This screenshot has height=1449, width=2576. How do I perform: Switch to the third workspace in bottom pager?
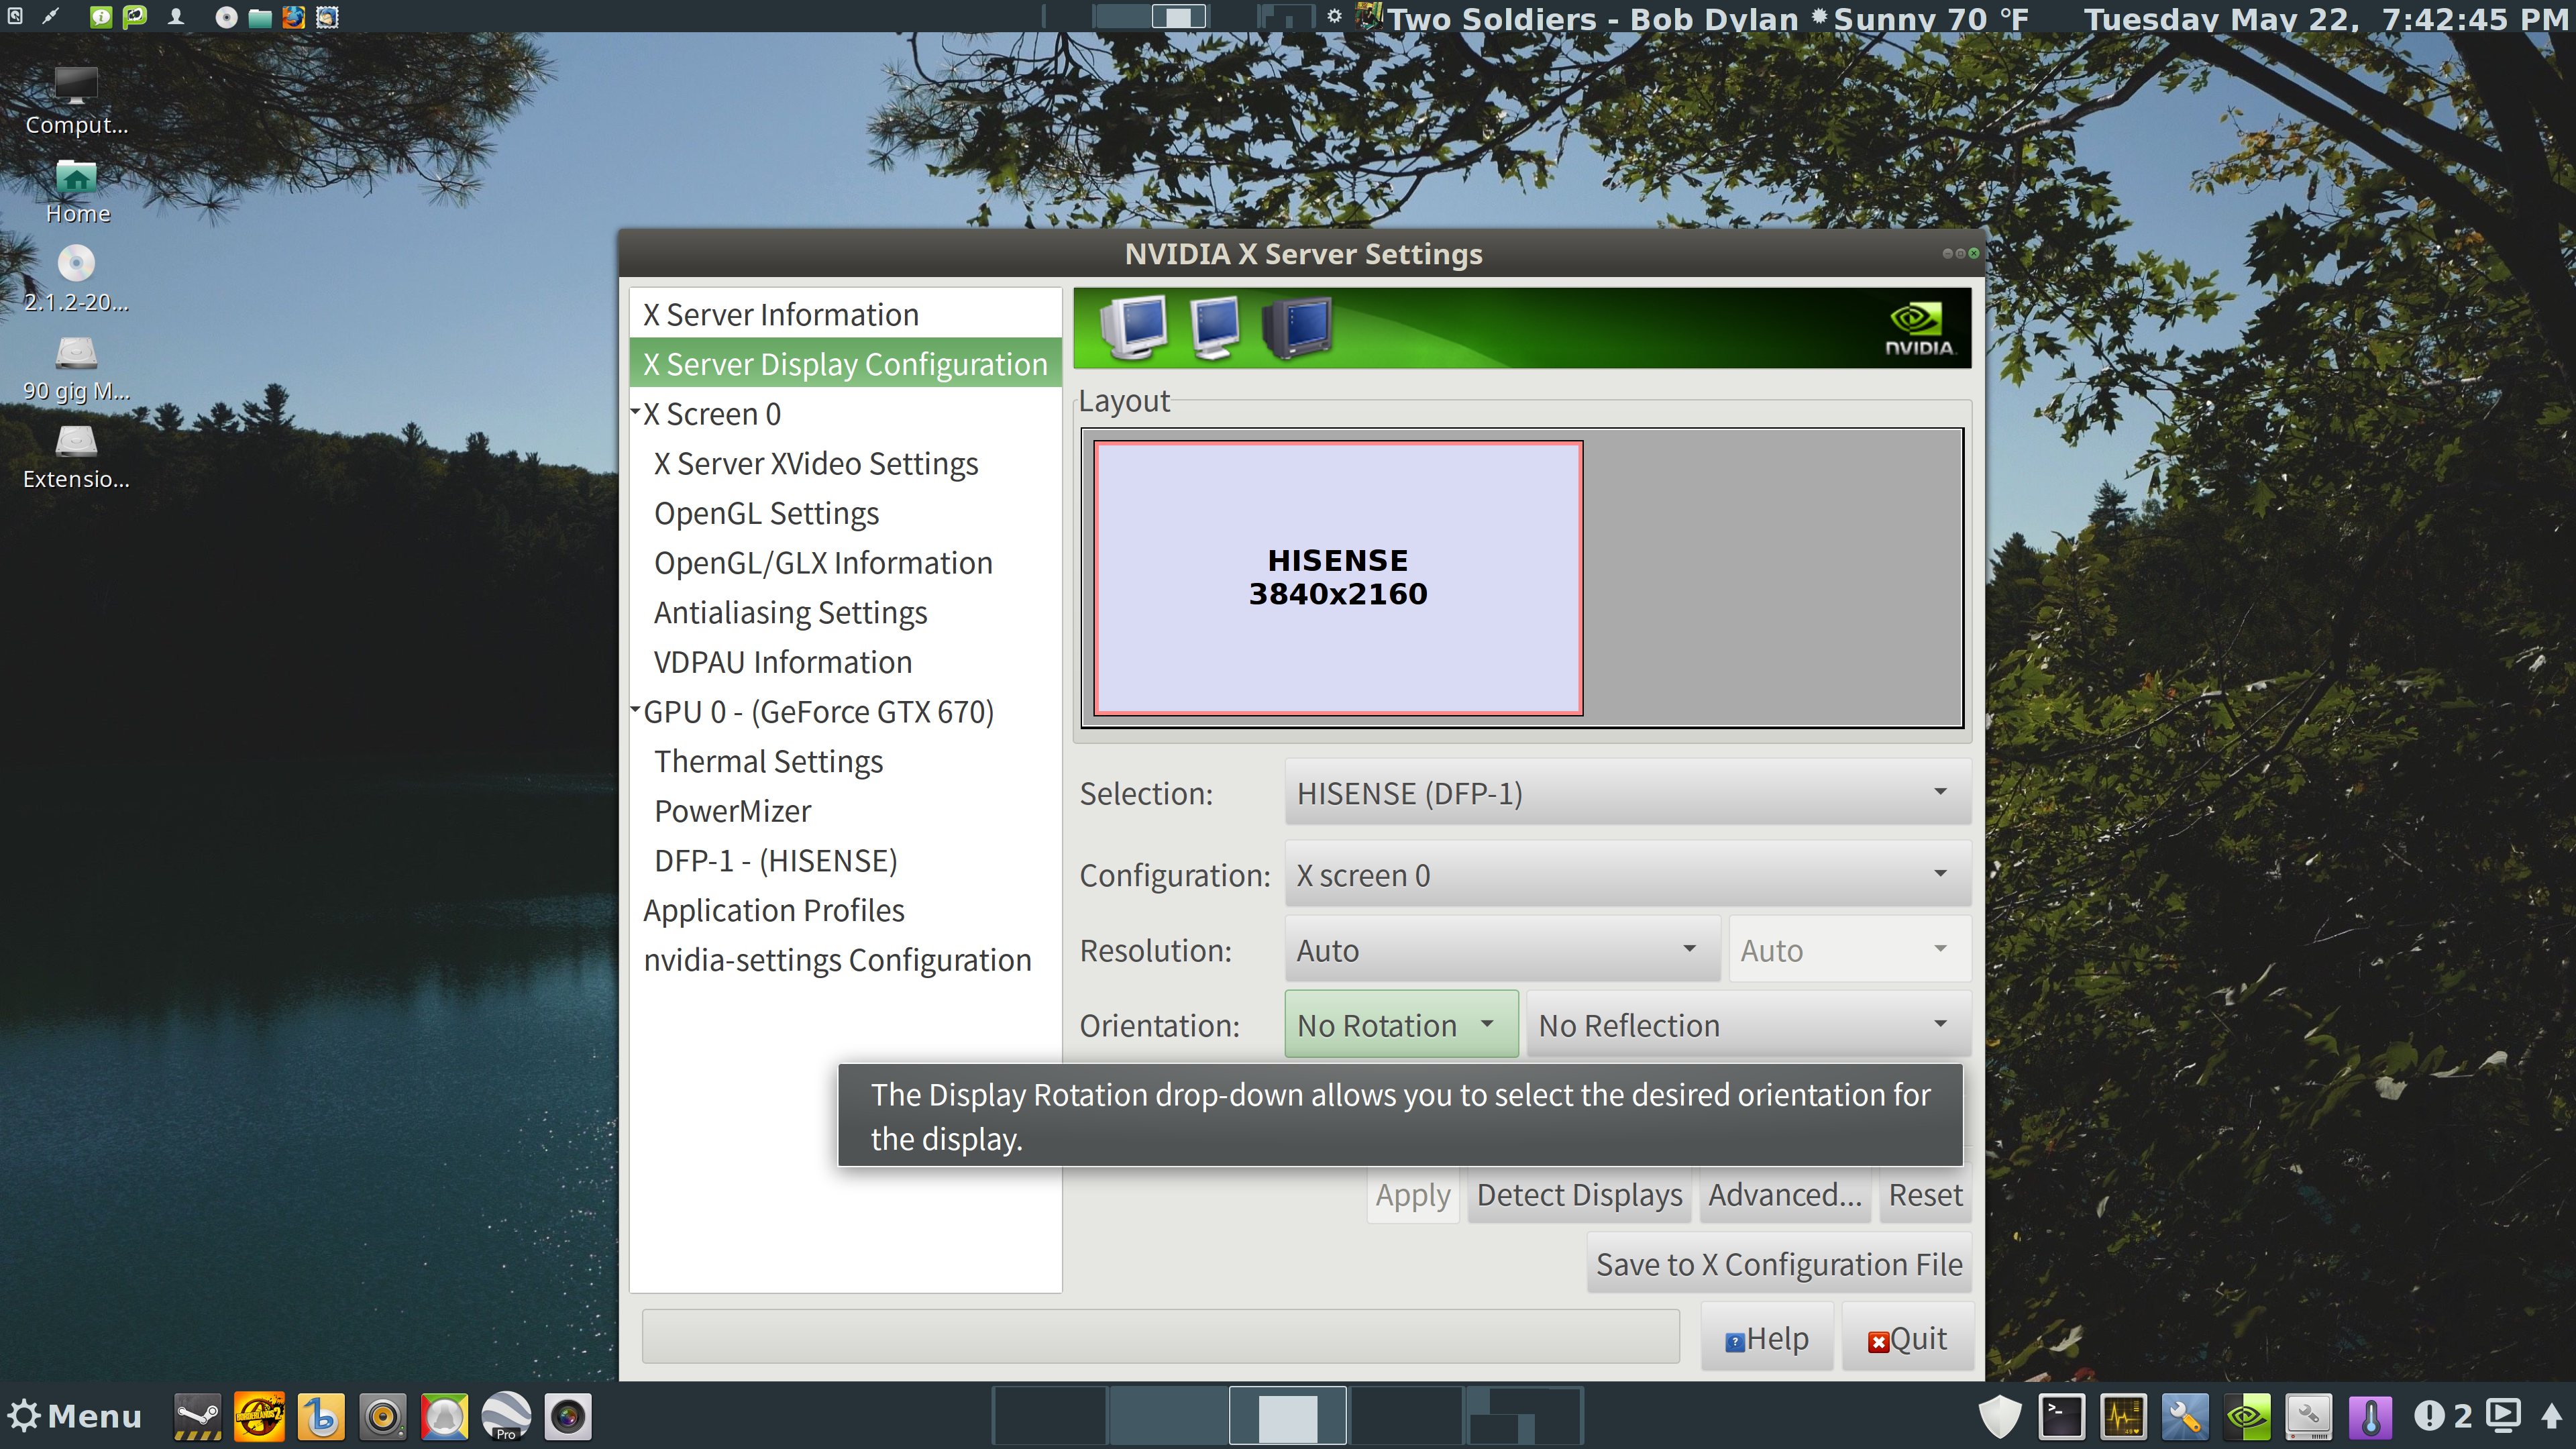point(1287,1416)
